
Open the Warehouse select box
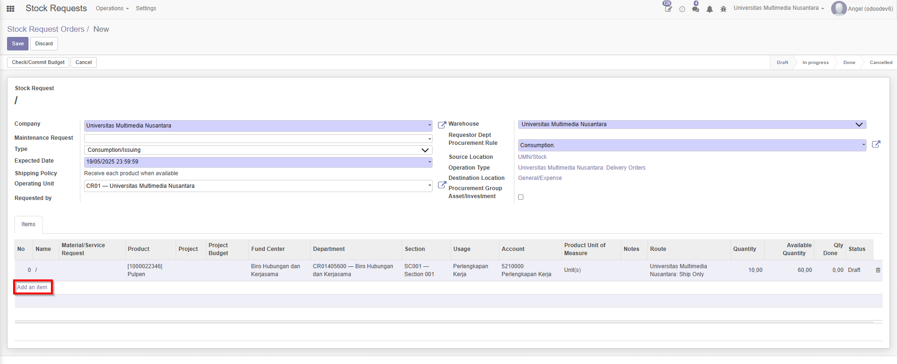click(x=692, y=124)
